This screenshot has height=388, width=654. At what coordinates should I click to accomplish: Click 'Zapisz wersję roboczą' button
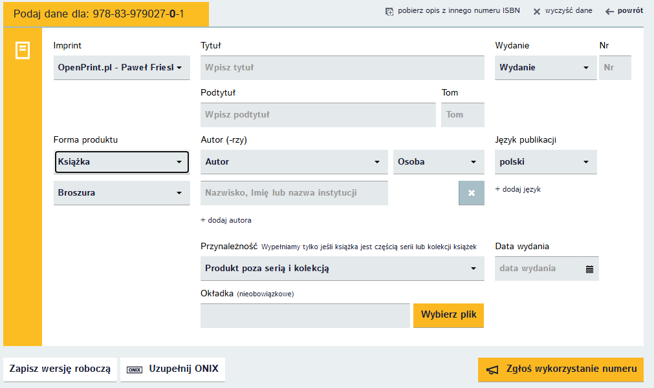click(x=60, y=369)
